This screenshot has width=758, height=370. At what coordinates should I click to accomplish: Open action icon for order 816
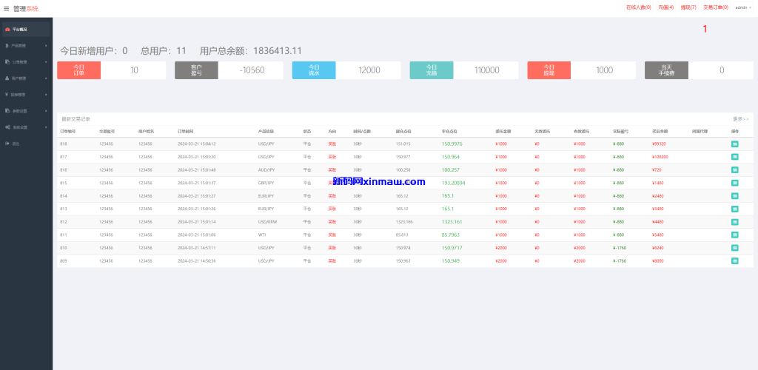tap(735, 169)
